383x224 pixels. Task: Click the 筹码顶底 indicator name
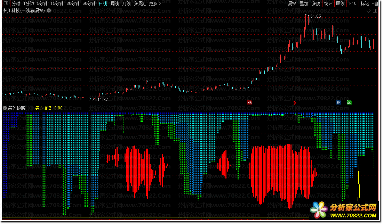click(16, 108)
